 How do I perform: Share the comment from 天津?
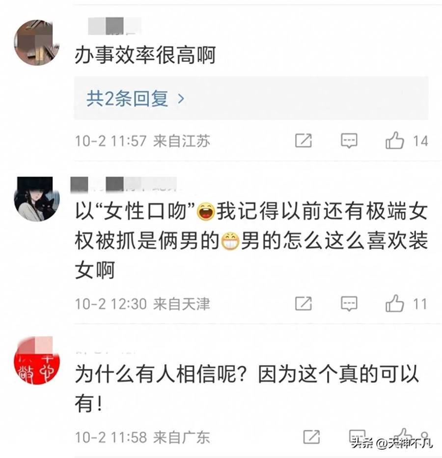coord(304,303)
